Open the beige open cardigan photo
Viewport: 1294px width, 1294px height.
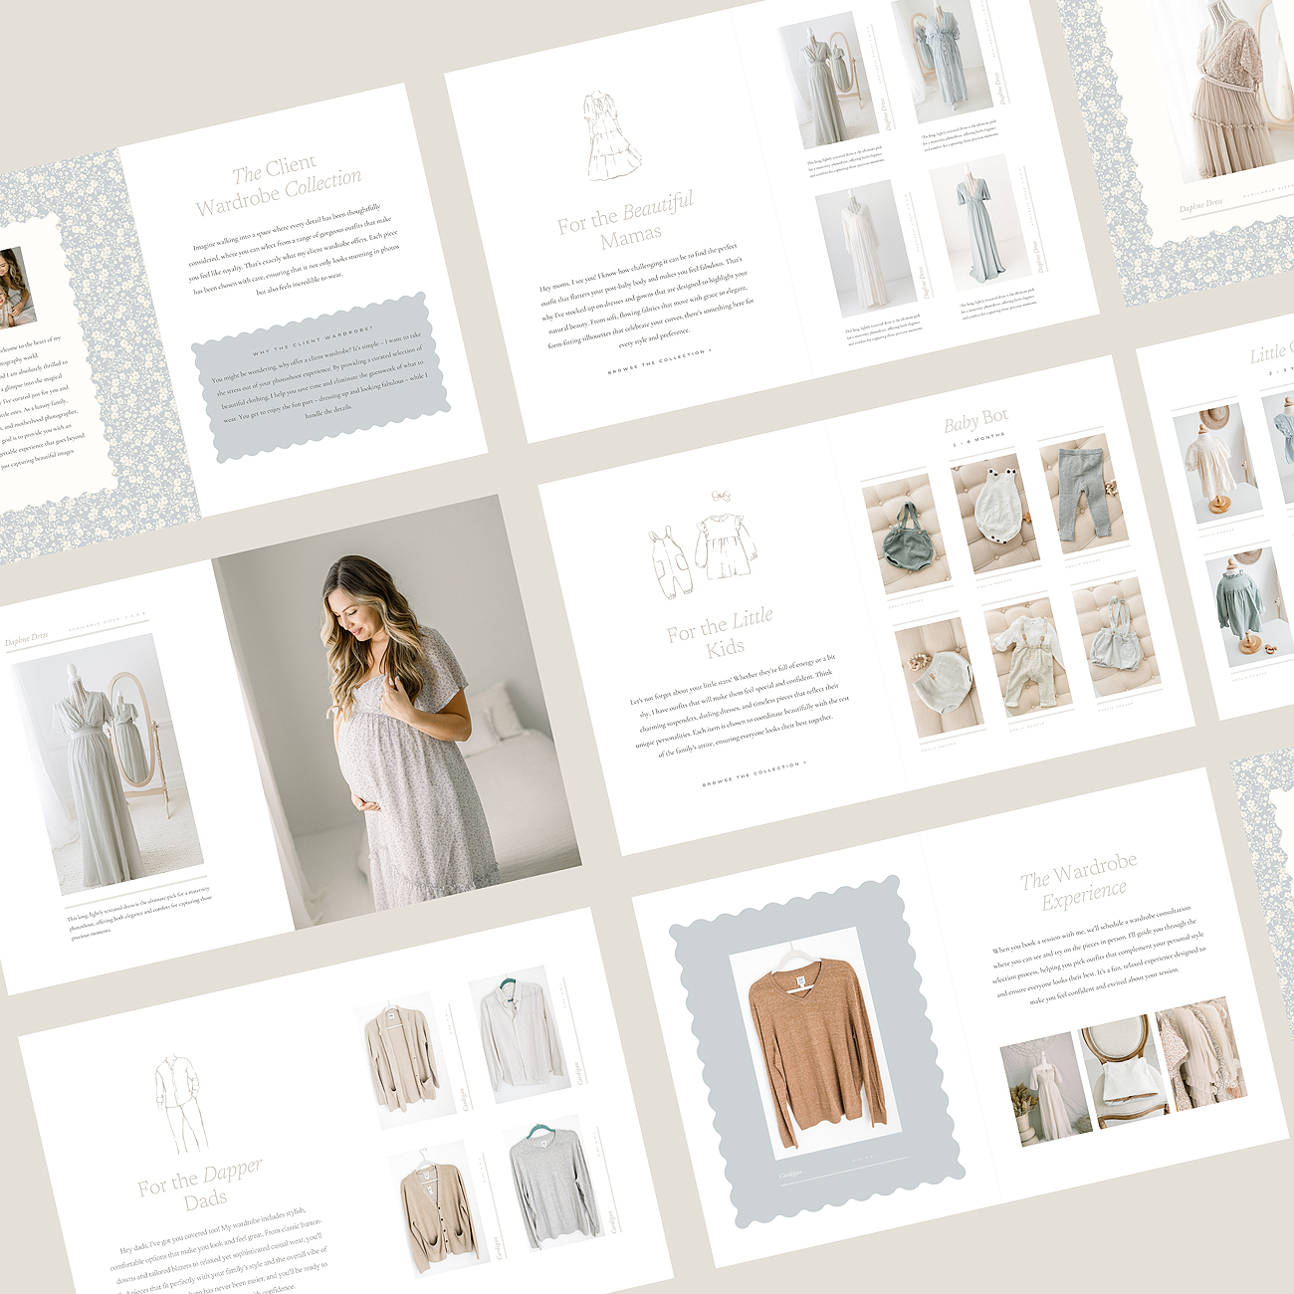[x=405, y=1059]
